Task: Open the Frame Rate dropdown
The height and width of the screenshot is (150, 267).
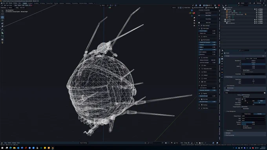Action: tap(254, 74)
